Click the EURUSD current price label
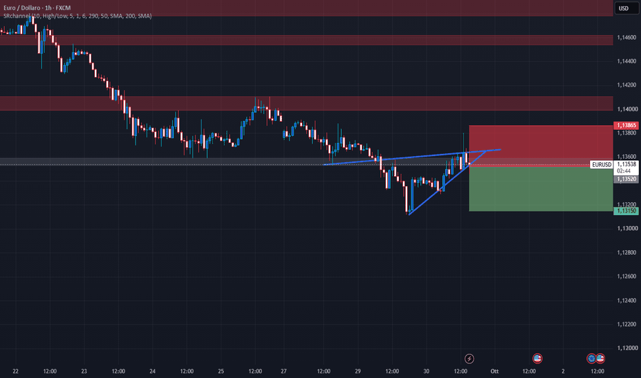Image resolution: width=641 pixels, height=378 pixels. point(602,165)
